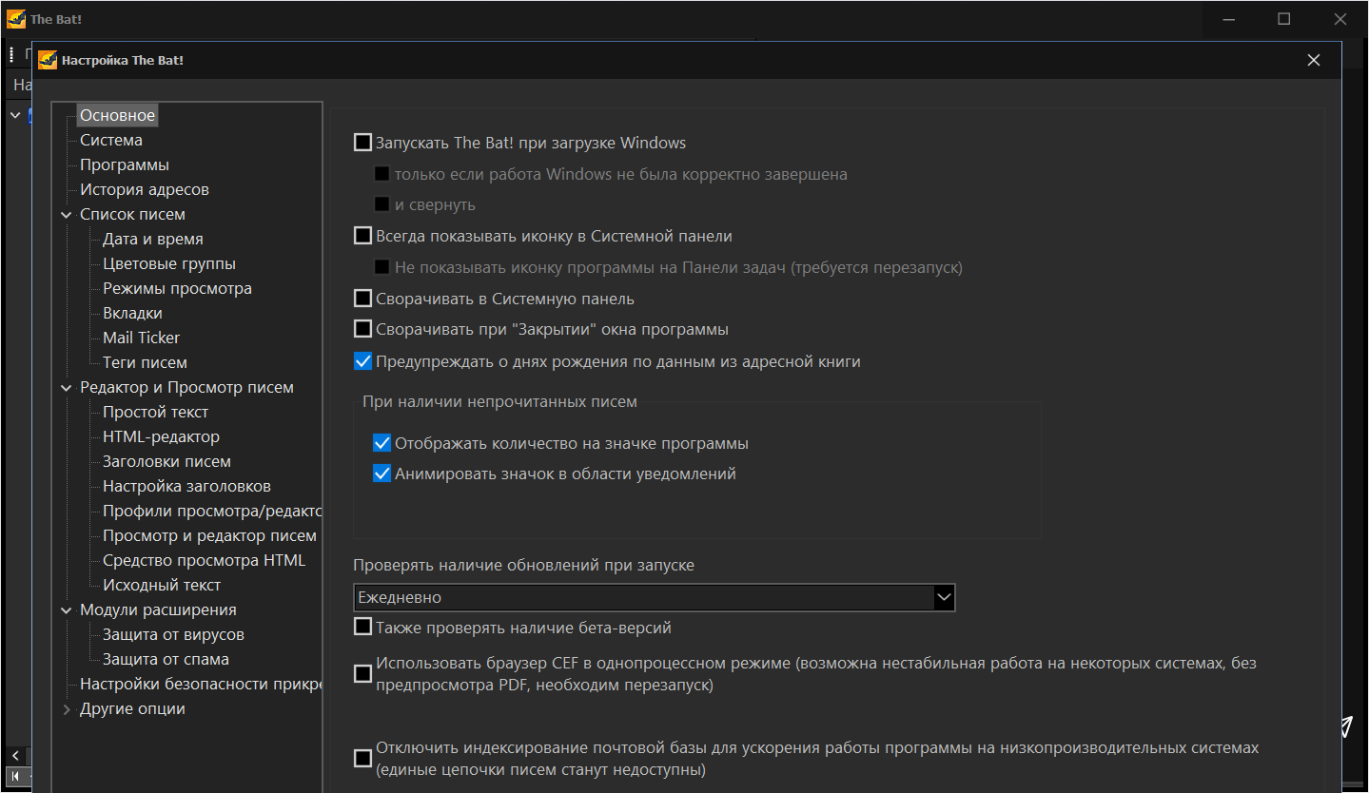The height and width of the screenshot is (793, 1369).
Task: Select Основное in the settings tree
Action: pyautogui.click(x=117, y=115)
